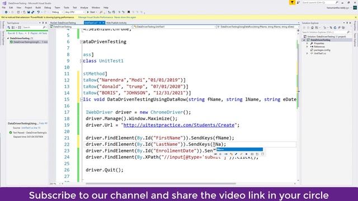Open the Debug configuration dropdown
Viewport: 358px width, 201px height.
click(57, 12)
